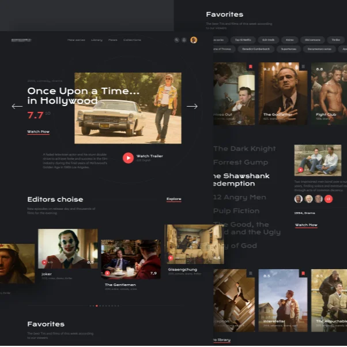Play the Shawshank Redemption preview thumbnail's play icon

click(x=300, y=169)
